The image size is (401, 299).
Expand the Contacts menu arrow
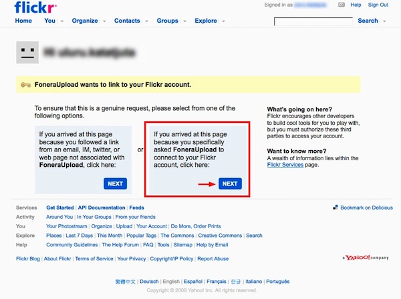tap(146, 21)
